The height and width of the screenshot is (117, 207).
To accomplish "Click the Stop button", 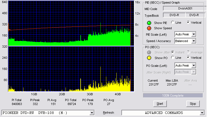I will tap(193, 104).
